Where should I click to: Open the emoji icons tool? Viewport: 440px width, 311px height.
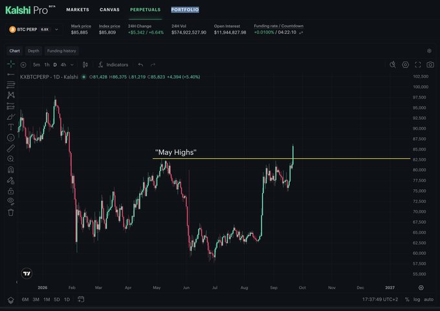coord(10,137)
